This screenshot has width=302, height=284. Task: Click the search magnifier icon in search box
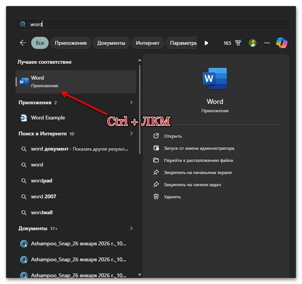tap(23, 24)
